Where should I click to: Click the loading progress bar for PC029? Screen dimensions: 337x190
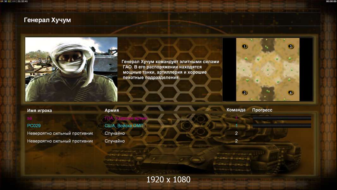point(282,125)
